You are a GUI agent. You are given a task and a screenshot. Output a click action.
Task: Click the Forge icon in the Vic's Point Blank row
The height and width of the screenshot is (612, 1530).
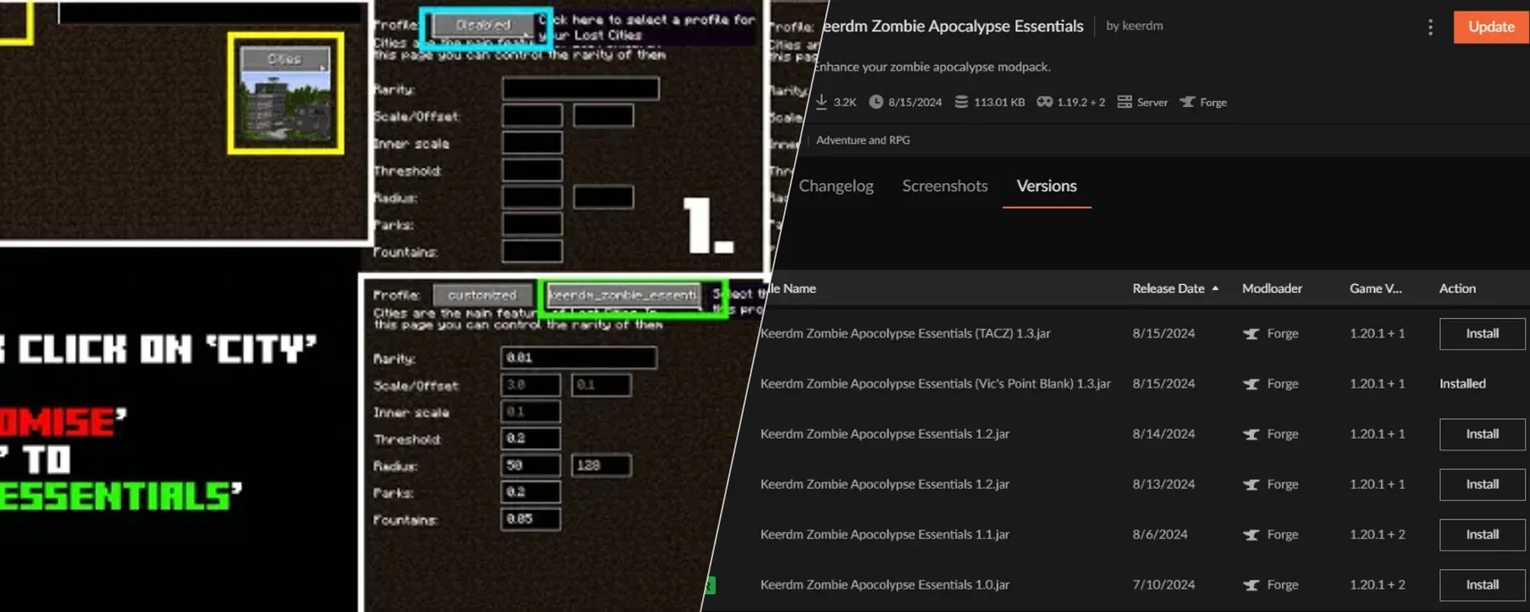(1250, 384)
